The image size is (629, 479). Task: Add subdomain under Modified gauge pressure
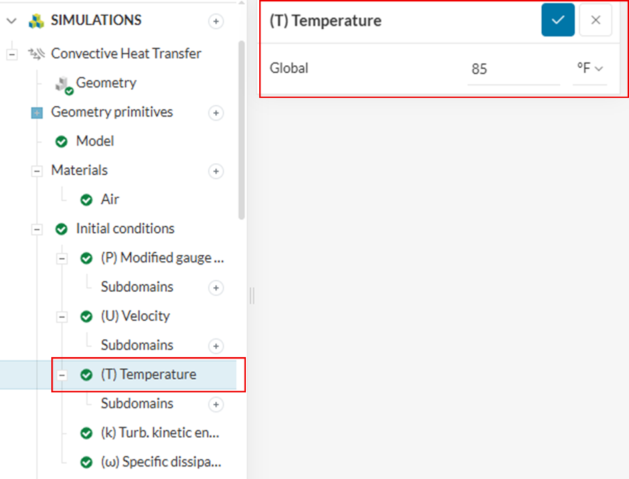coord(216,288)
